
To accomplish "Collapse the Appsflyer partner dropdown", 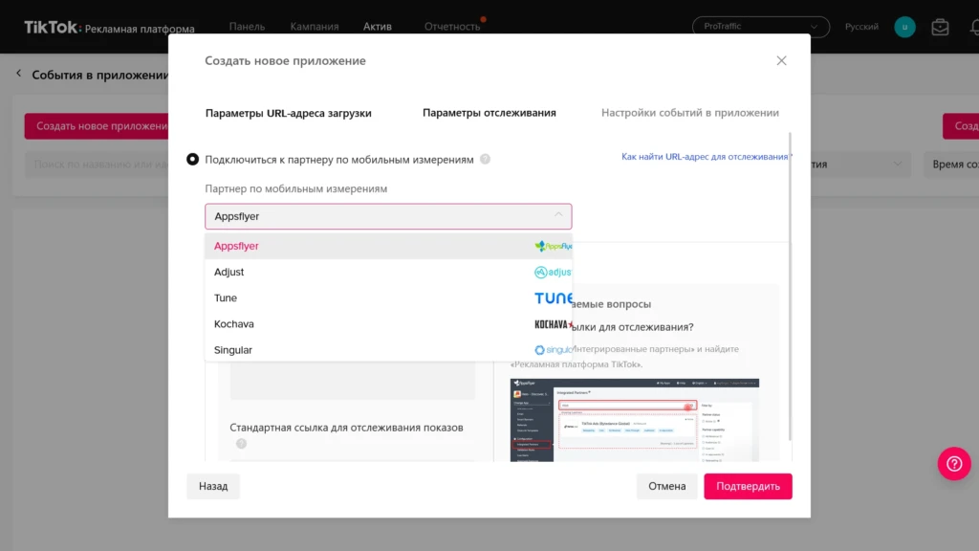I will pyautogui.click(x=558, y=215).
